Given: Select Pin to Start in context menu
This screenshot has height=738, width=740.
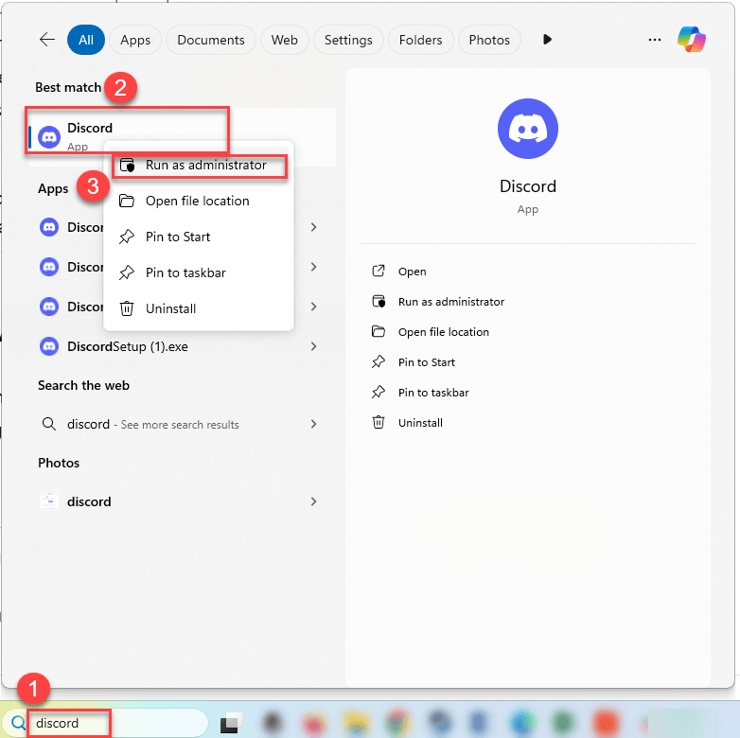Looking at the screenshot, I should click(x=178, y=237).
